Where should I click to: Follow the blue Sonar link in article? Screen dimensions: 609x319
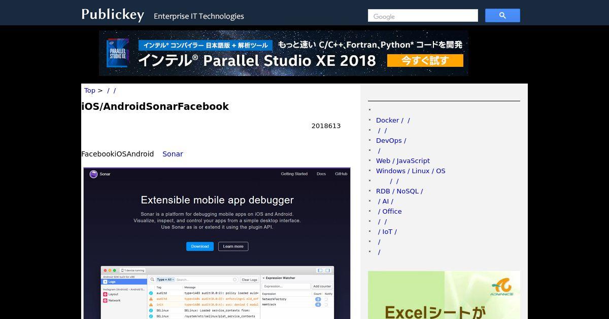tap(173, 154)
